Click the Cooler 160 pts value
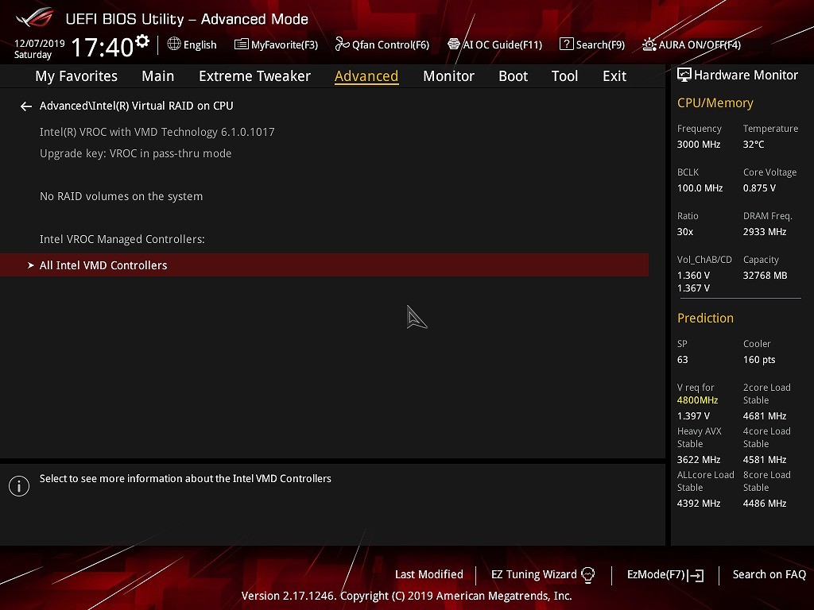Image resolution: width=814 pixels, height=610 pixels. click(x=759, y=360)
